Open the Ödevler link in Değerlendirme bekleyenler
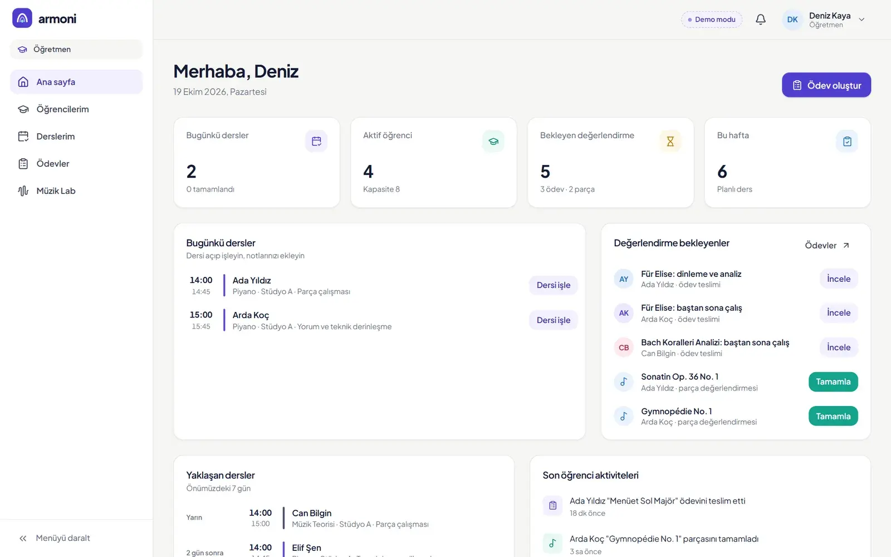Viewport: 891px width, 557px height. 827,245
